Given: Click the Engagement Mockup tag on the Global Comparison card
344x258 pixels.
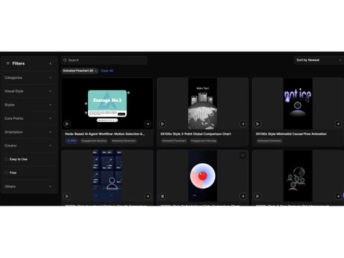Looking at the screenshot, I should coord(204,141).
